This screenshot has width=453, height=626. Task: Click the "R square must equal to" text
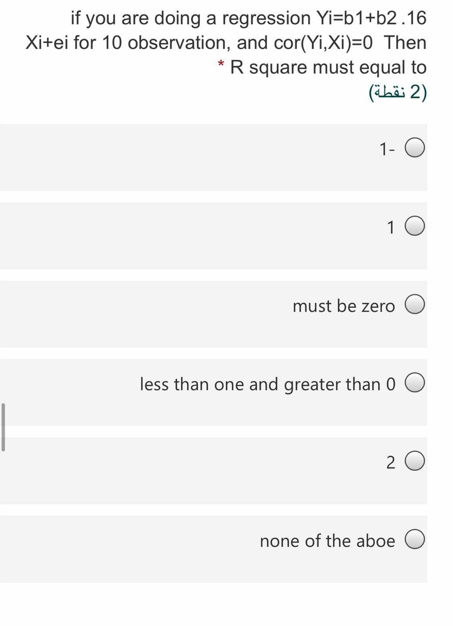point(327,67)
